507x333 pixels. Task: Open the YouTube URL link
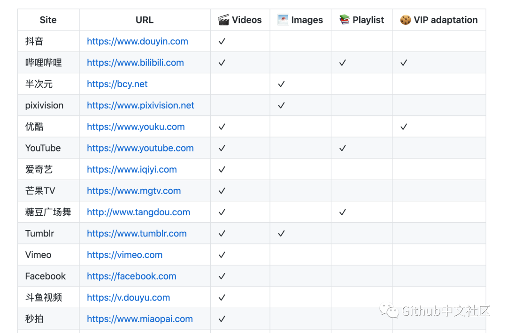pos(140,148)
